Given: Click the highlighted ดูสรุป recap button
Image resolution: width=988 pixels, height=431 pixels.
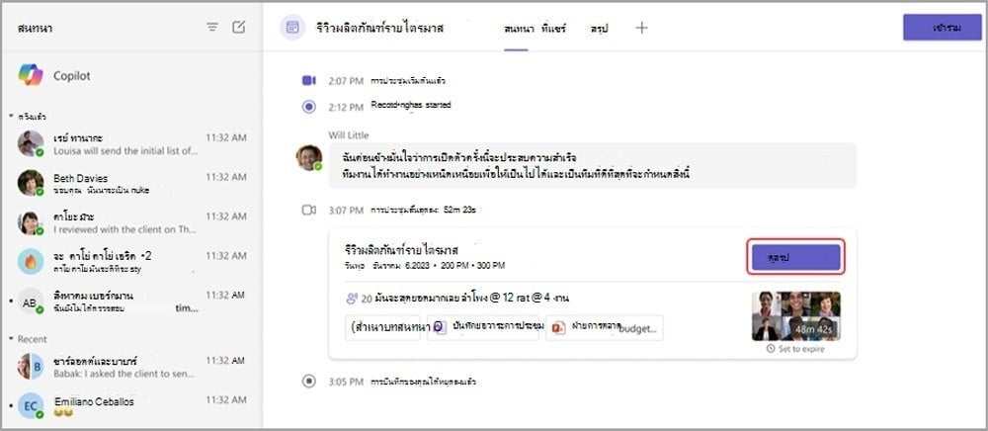Looking at the screenshot, I should point(795,257).
